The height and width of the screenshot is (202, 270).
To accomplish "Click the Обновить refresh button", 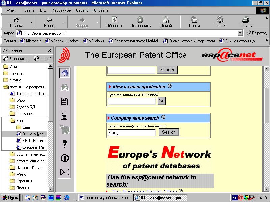I will click(x=114, y=22).
